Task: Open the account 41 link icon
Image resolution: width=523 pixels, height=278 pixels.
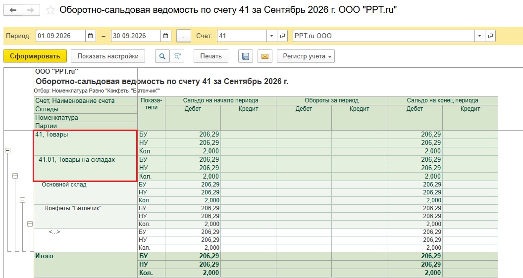Action: [x=282, y=36]
